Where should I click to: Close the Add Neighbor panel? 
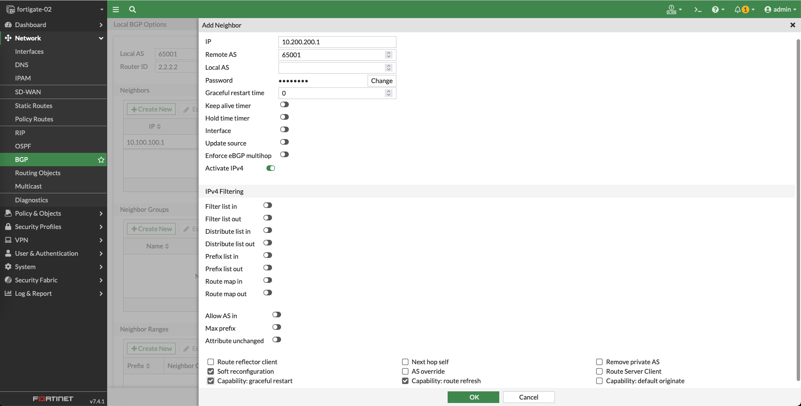click(x=792, y=25)
